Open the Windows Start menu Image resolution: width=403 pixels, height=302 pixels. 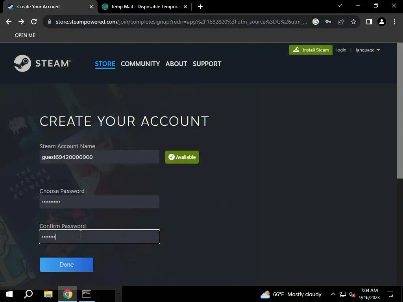9,294
